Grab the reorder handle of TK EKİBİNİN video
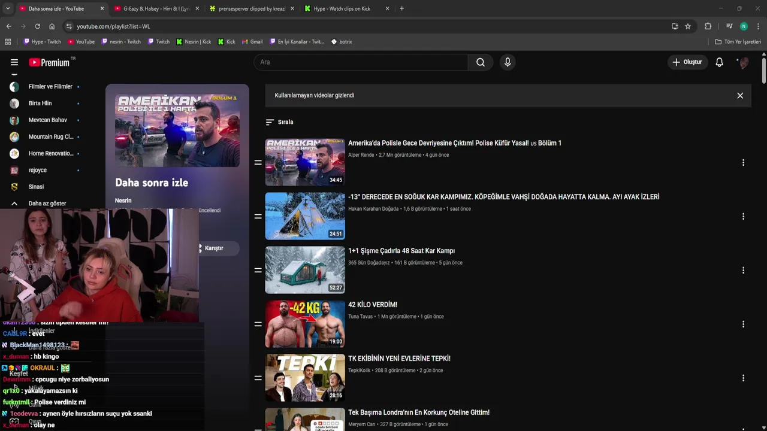Screen dimensions: 767x431 258,378
